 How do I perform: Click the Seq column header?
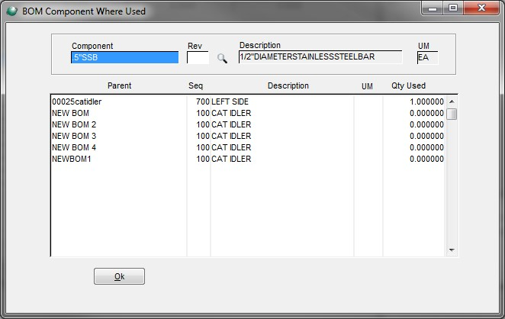[x=196, y=85]
